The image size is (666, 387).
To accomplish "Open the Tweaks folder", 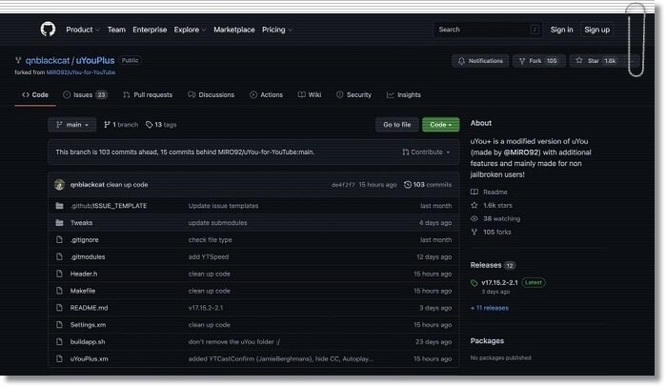I will [81, 223].
